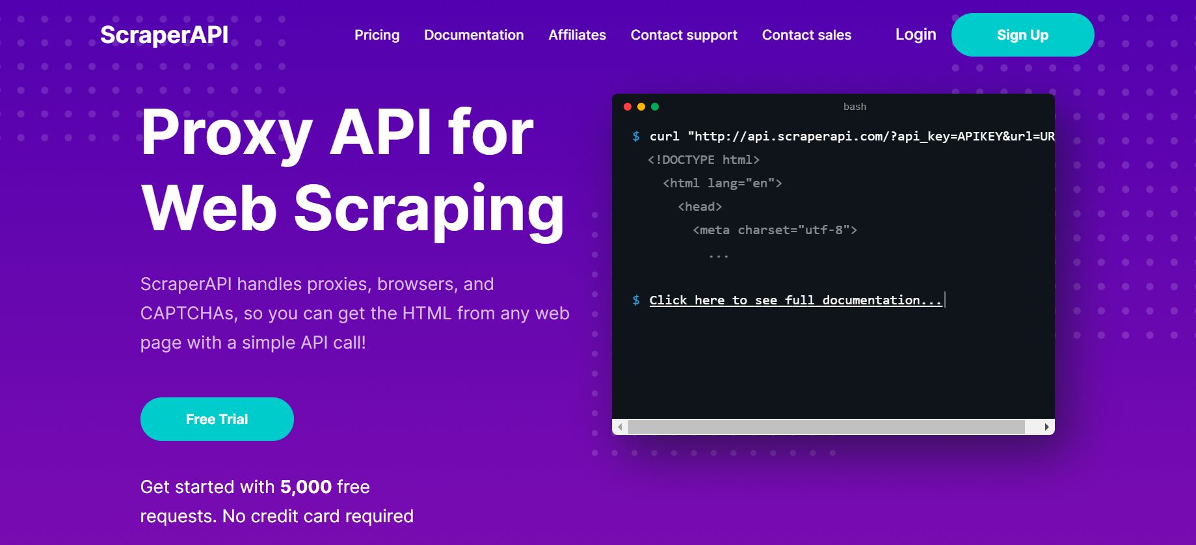Click the 'bash' terminal title
This screenshot has height=545, width=1196.
(855, 107)
